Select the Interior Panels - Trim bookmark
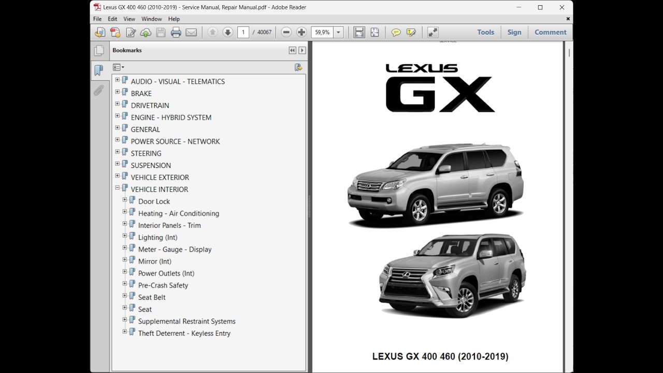The width and height of the screenshot is (663, 373). (169, 225)
